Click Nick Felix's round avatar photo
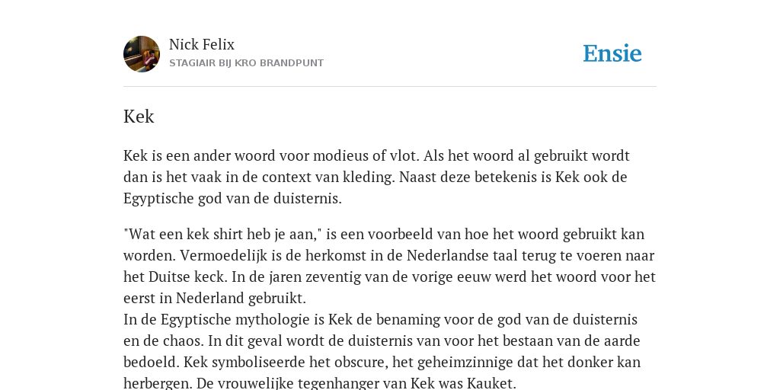This screenshot has height=390, width=780. pyautogui.click(x=142, y=54)
